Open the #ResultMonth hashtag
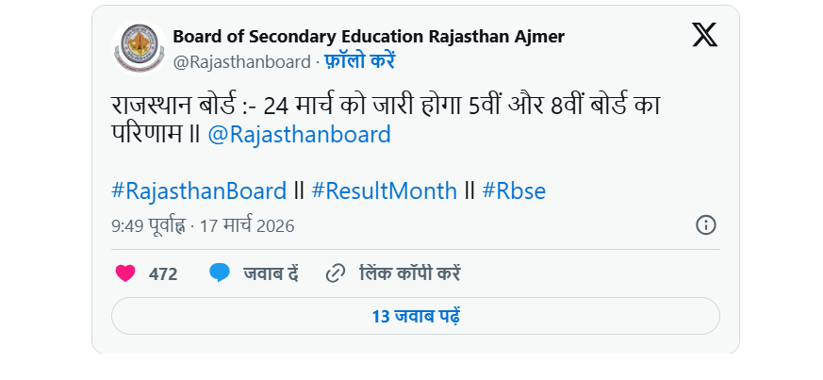Viewport: 823px width, 380px height. (385, 190)
